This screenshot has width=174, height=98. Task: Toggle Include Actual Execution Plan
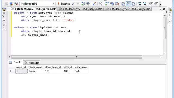[107, 4]
